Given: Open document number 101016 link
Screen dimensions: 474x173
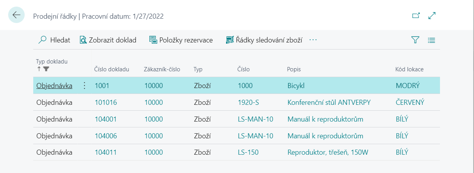Looking at the screenshot, I should tap(106, 102).
